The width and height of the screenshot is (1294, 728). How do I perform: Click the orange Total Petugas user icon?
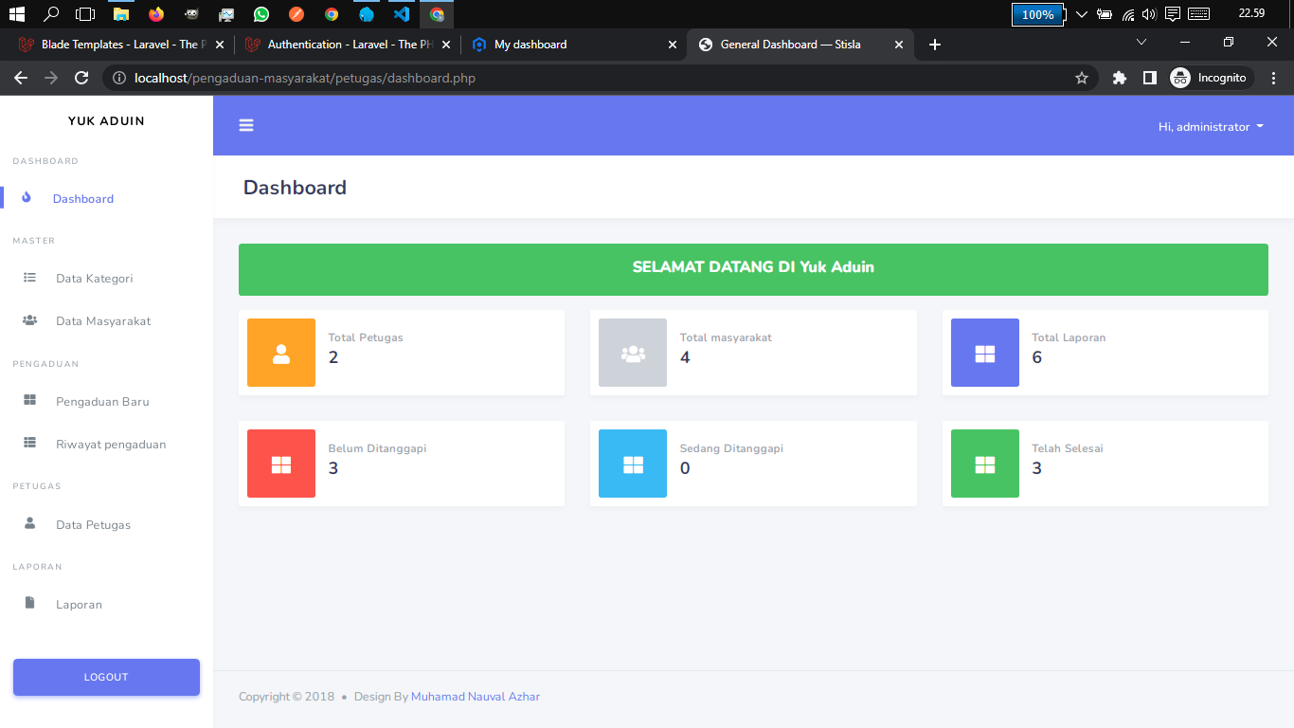(280, 353)
